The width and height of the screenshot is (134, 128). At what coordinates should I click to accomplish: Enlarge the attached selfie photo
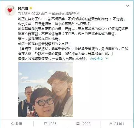[x=46, y=90]
